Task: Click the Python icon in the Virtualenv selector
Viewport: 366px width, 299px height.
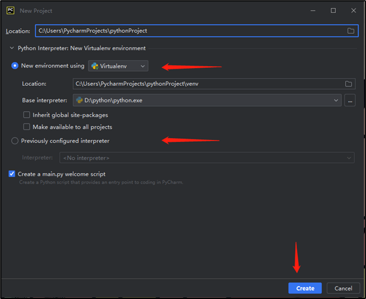Action: click(x=95, y=66)
